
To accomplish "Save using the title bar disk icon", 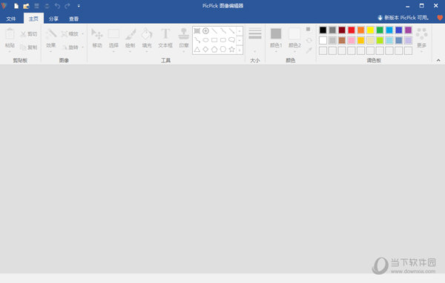I will (36, 6).
